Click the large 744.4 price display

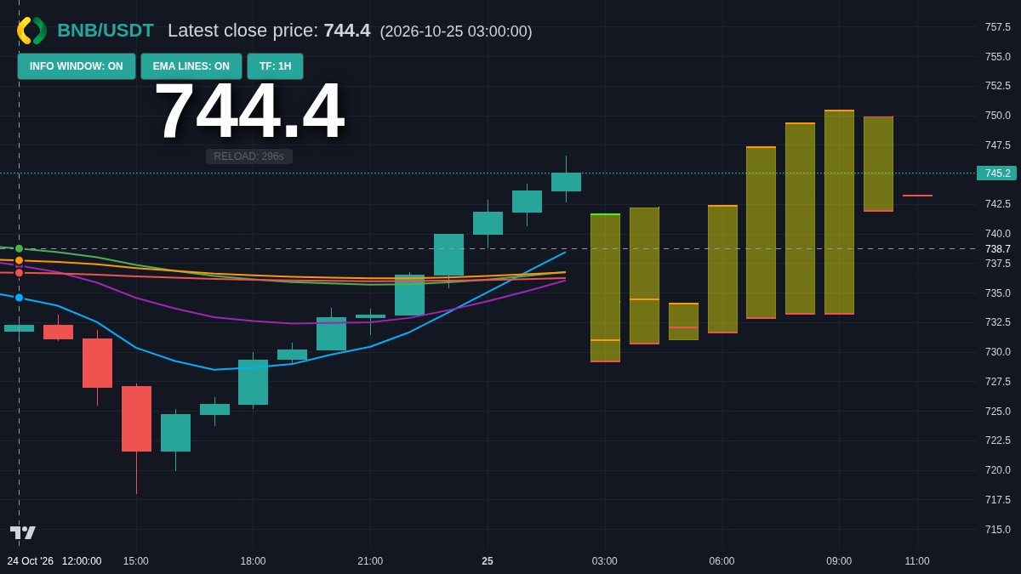[249, 111]
